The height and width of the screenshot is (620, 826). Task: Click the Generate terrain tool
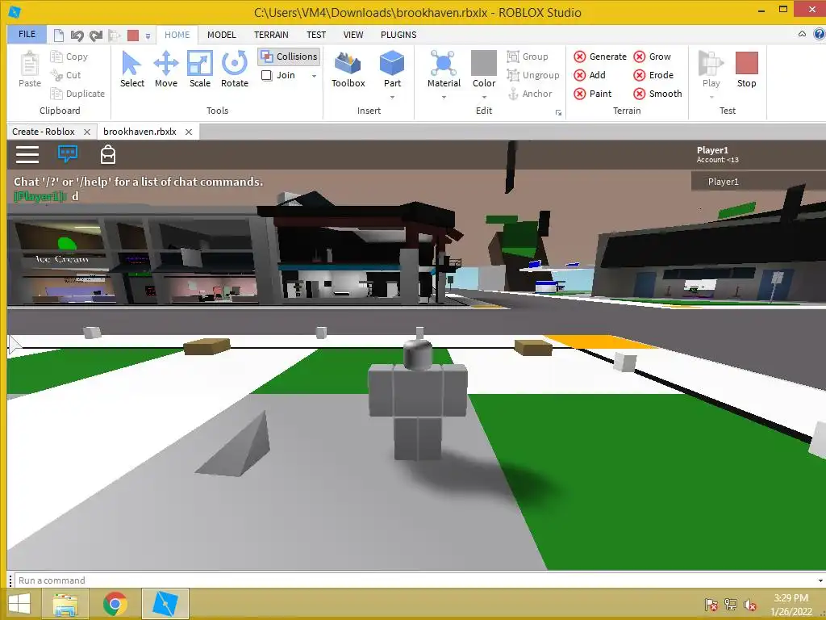point(600,57)
